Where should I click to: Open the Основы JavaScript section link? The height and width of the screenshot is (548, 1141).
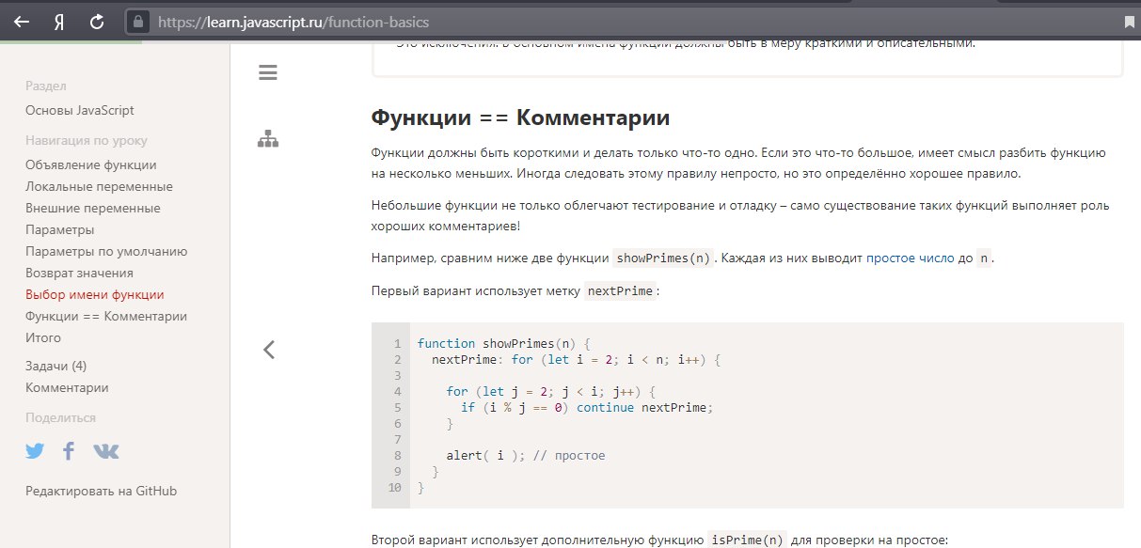80,110
